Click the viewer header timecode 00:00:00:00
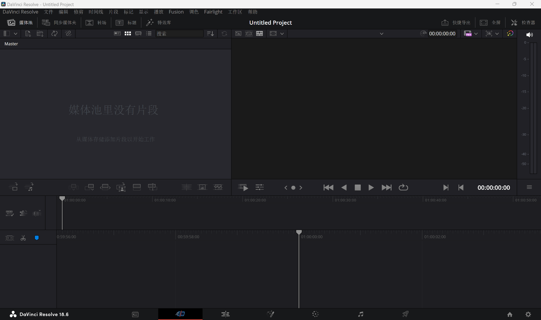541x320 pixels. (x=442, y=33)
